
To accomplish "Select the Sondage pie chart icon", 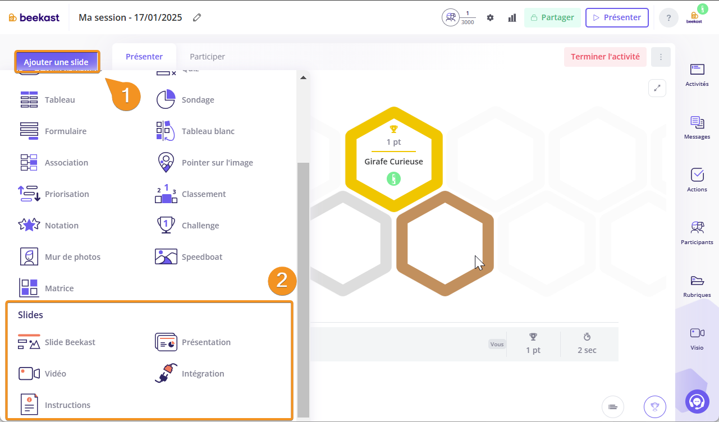I will tap(166, 99).
